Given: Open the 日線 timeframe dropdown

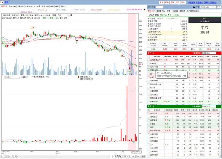Looking at the screenshot, I should 63,15.
